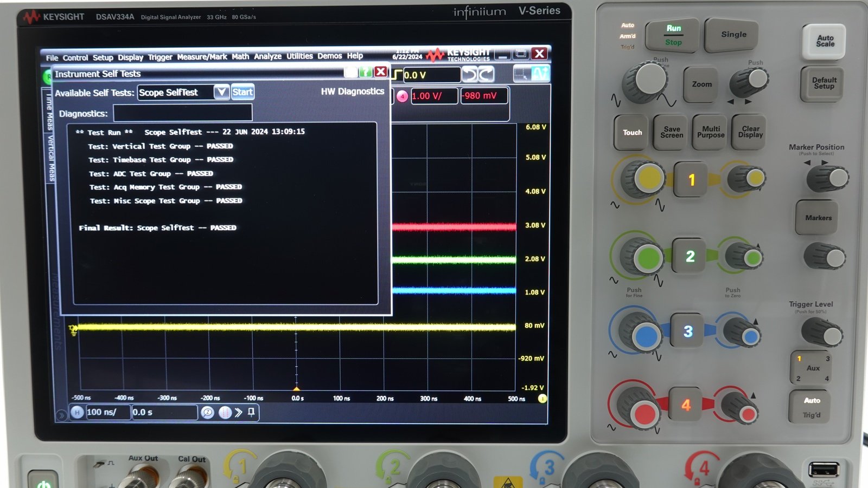Open the Control menu
Image resolution: width=868 pixels, height=488 pixels.
(x=75, y=57)
